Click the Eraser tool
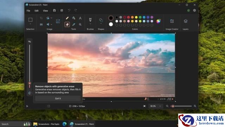The width and height of the screenshot is (225, 127). pyautogui.click(x=67, y=24)
